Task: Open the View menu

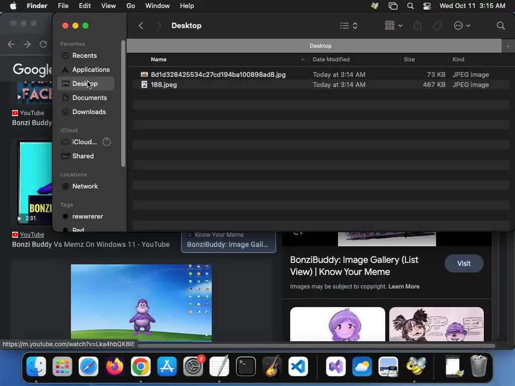Action: click(x=109, y=6)
